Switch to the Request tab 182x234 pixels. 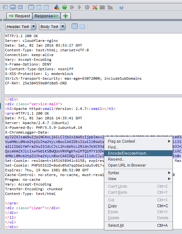pos(20,16)
